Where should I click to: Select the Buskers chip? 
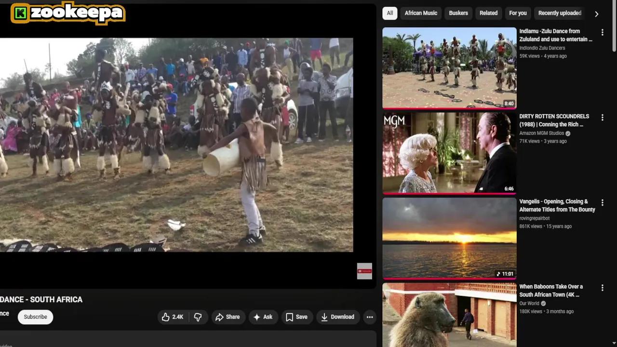[x=458, y=13]
